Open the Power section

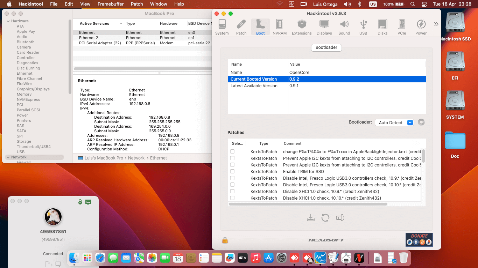(421, 27)
